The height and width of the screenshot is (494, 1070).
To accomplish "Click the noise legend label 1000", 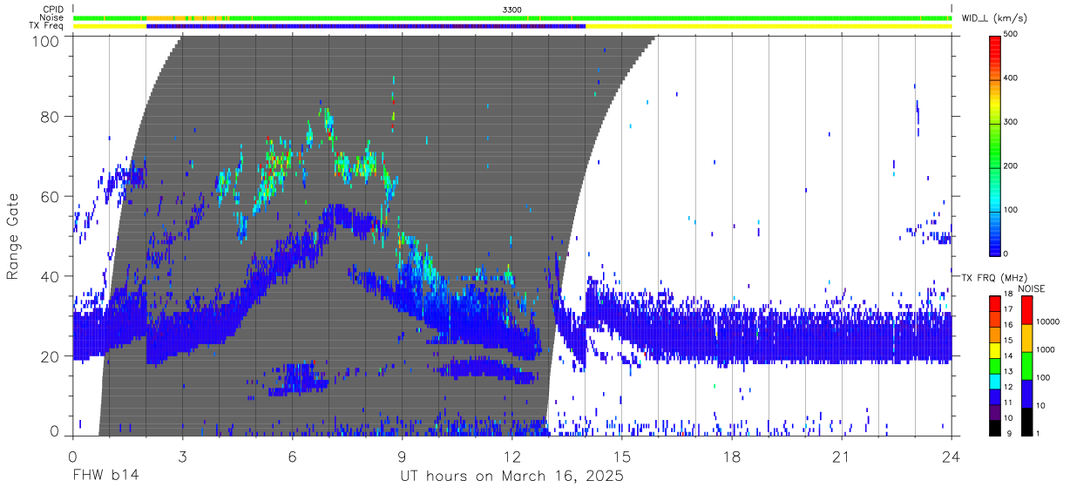I will [x=1045, y=349].
